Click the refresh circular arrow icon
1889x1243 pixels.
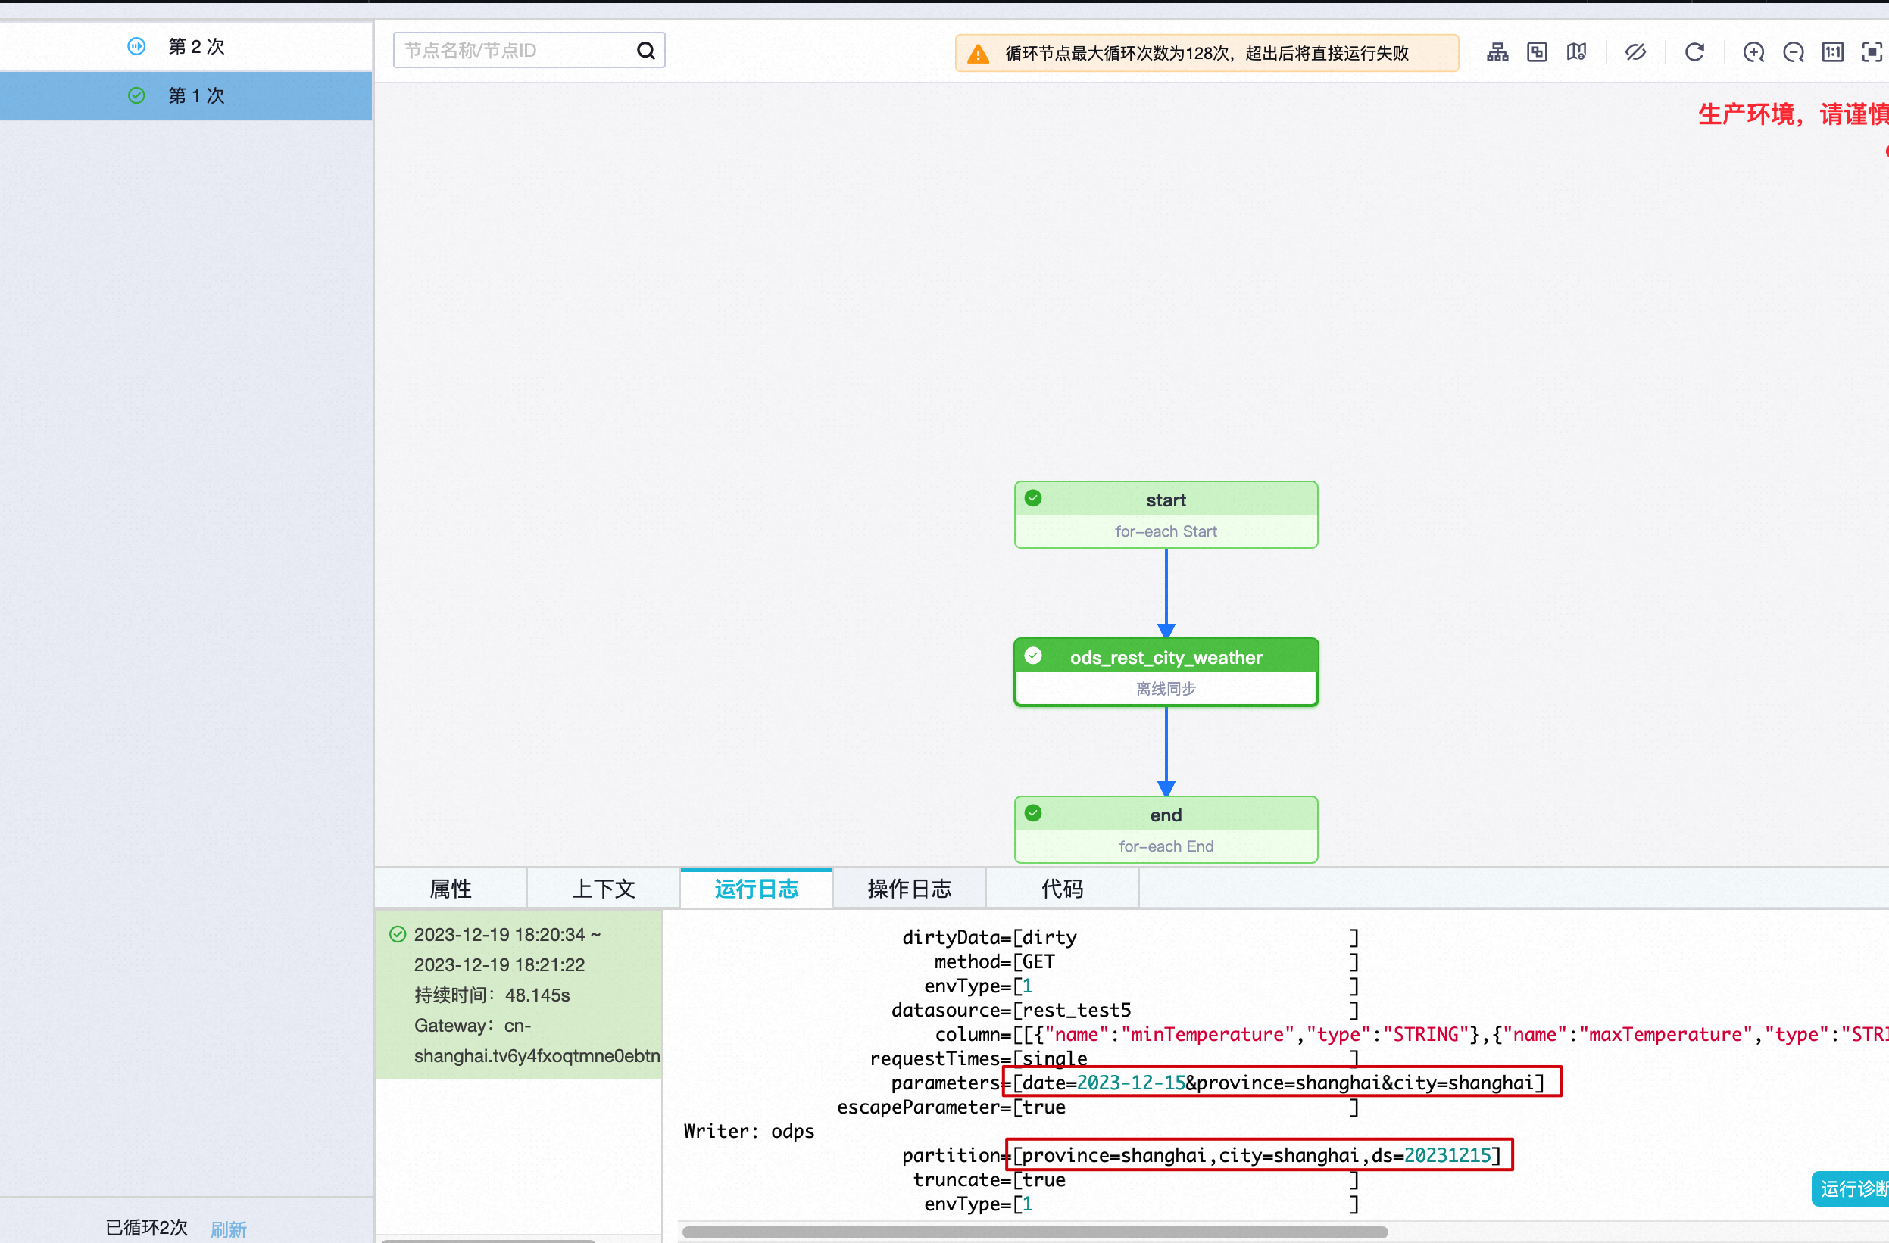(1694, 52)
